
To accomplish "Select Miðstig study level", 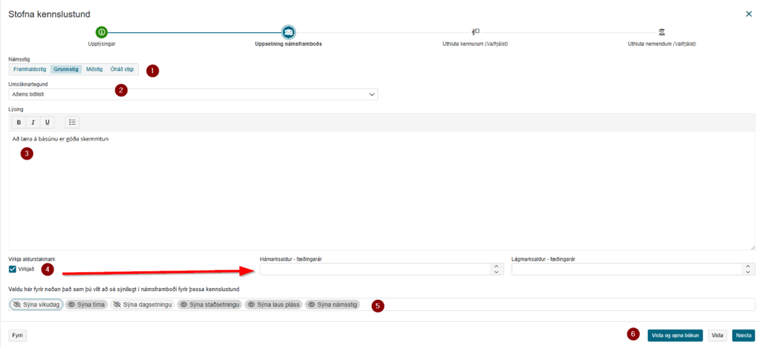I will (x=95, y=69).
